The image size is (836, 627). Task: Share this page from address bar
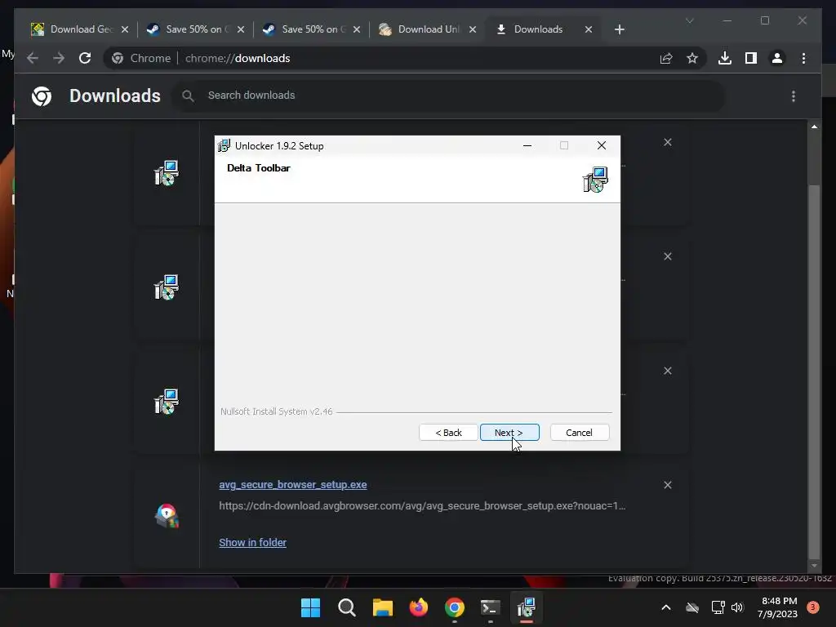pyautogui.click(x=666, y=58)
